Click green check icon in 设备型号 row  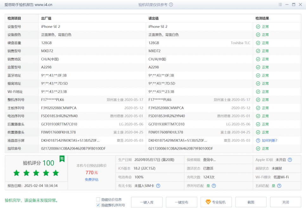(258, 27)
